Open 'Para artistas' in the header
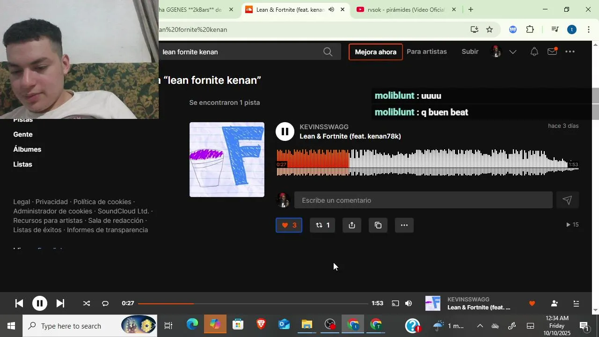Image resolution: width=599 pixels, height=337 pixels. [x=427, y=51]
